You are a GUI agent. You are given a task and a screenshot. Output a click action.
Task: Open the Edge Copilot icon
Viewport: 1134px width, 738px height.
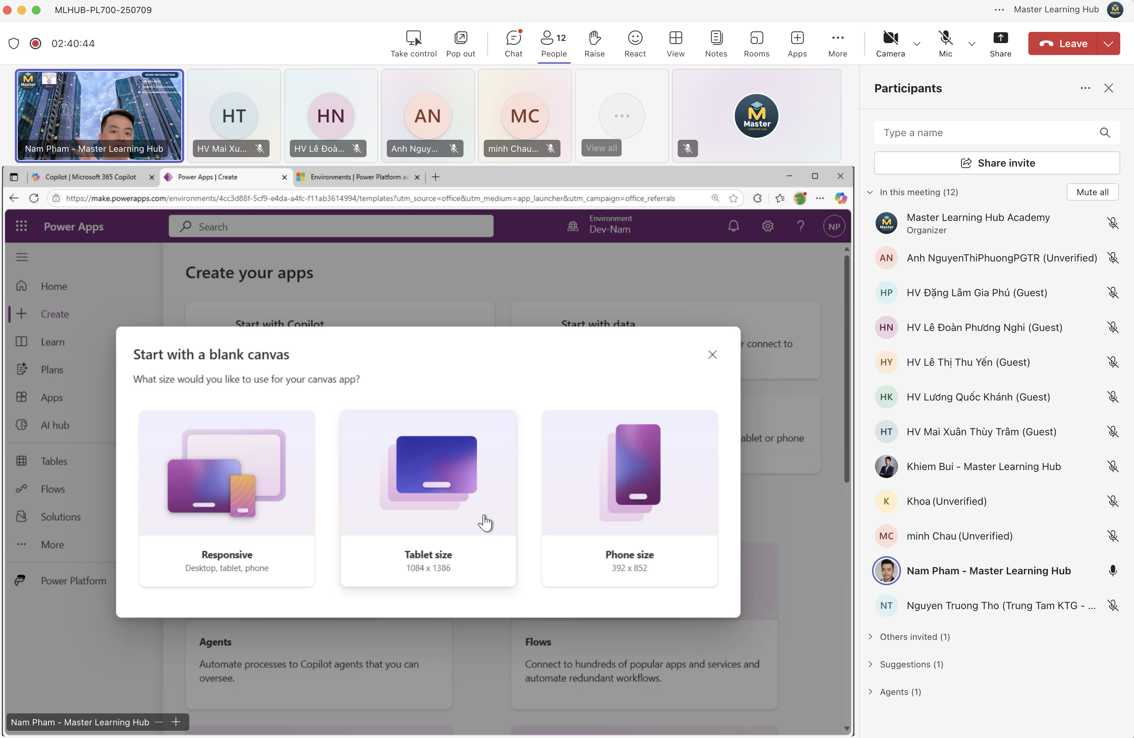click(841, 198)
